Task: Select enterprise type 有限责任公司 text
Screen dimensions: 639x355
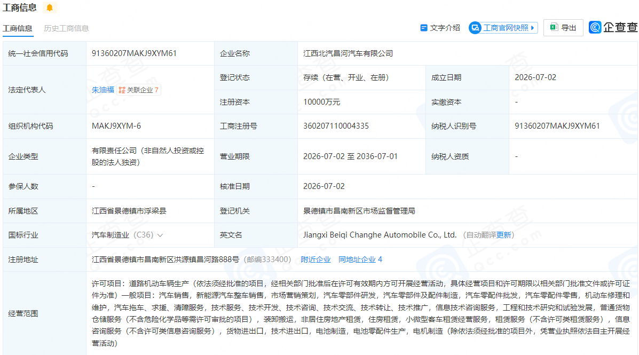Action: click(x=148, y=156)
